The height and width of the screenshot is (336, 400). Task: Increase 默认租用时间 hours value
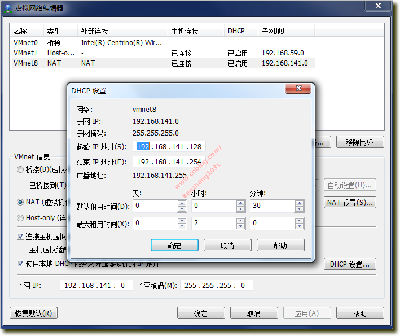coord(240,203)
